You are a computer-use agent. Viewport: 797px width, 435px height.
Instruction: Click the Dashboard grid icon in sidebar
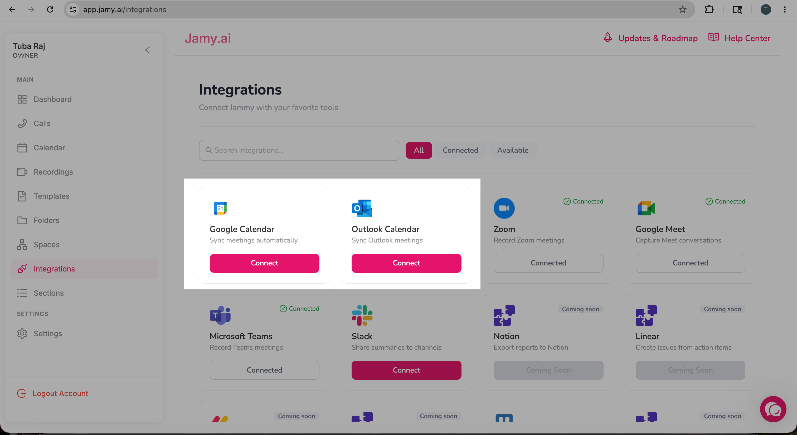click(22, 99)
